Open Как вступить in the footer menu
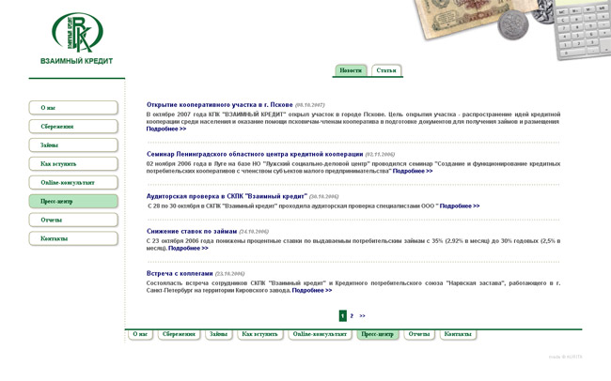Viewport: 611px width, 381px height. [259, 334]
